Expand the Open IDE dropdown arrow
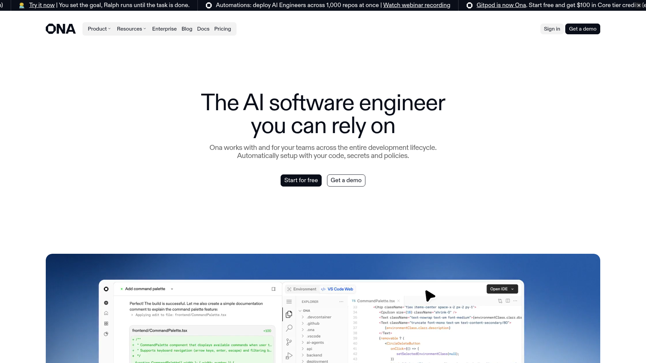This screenshot has height=363, width=646. (512, 289)
